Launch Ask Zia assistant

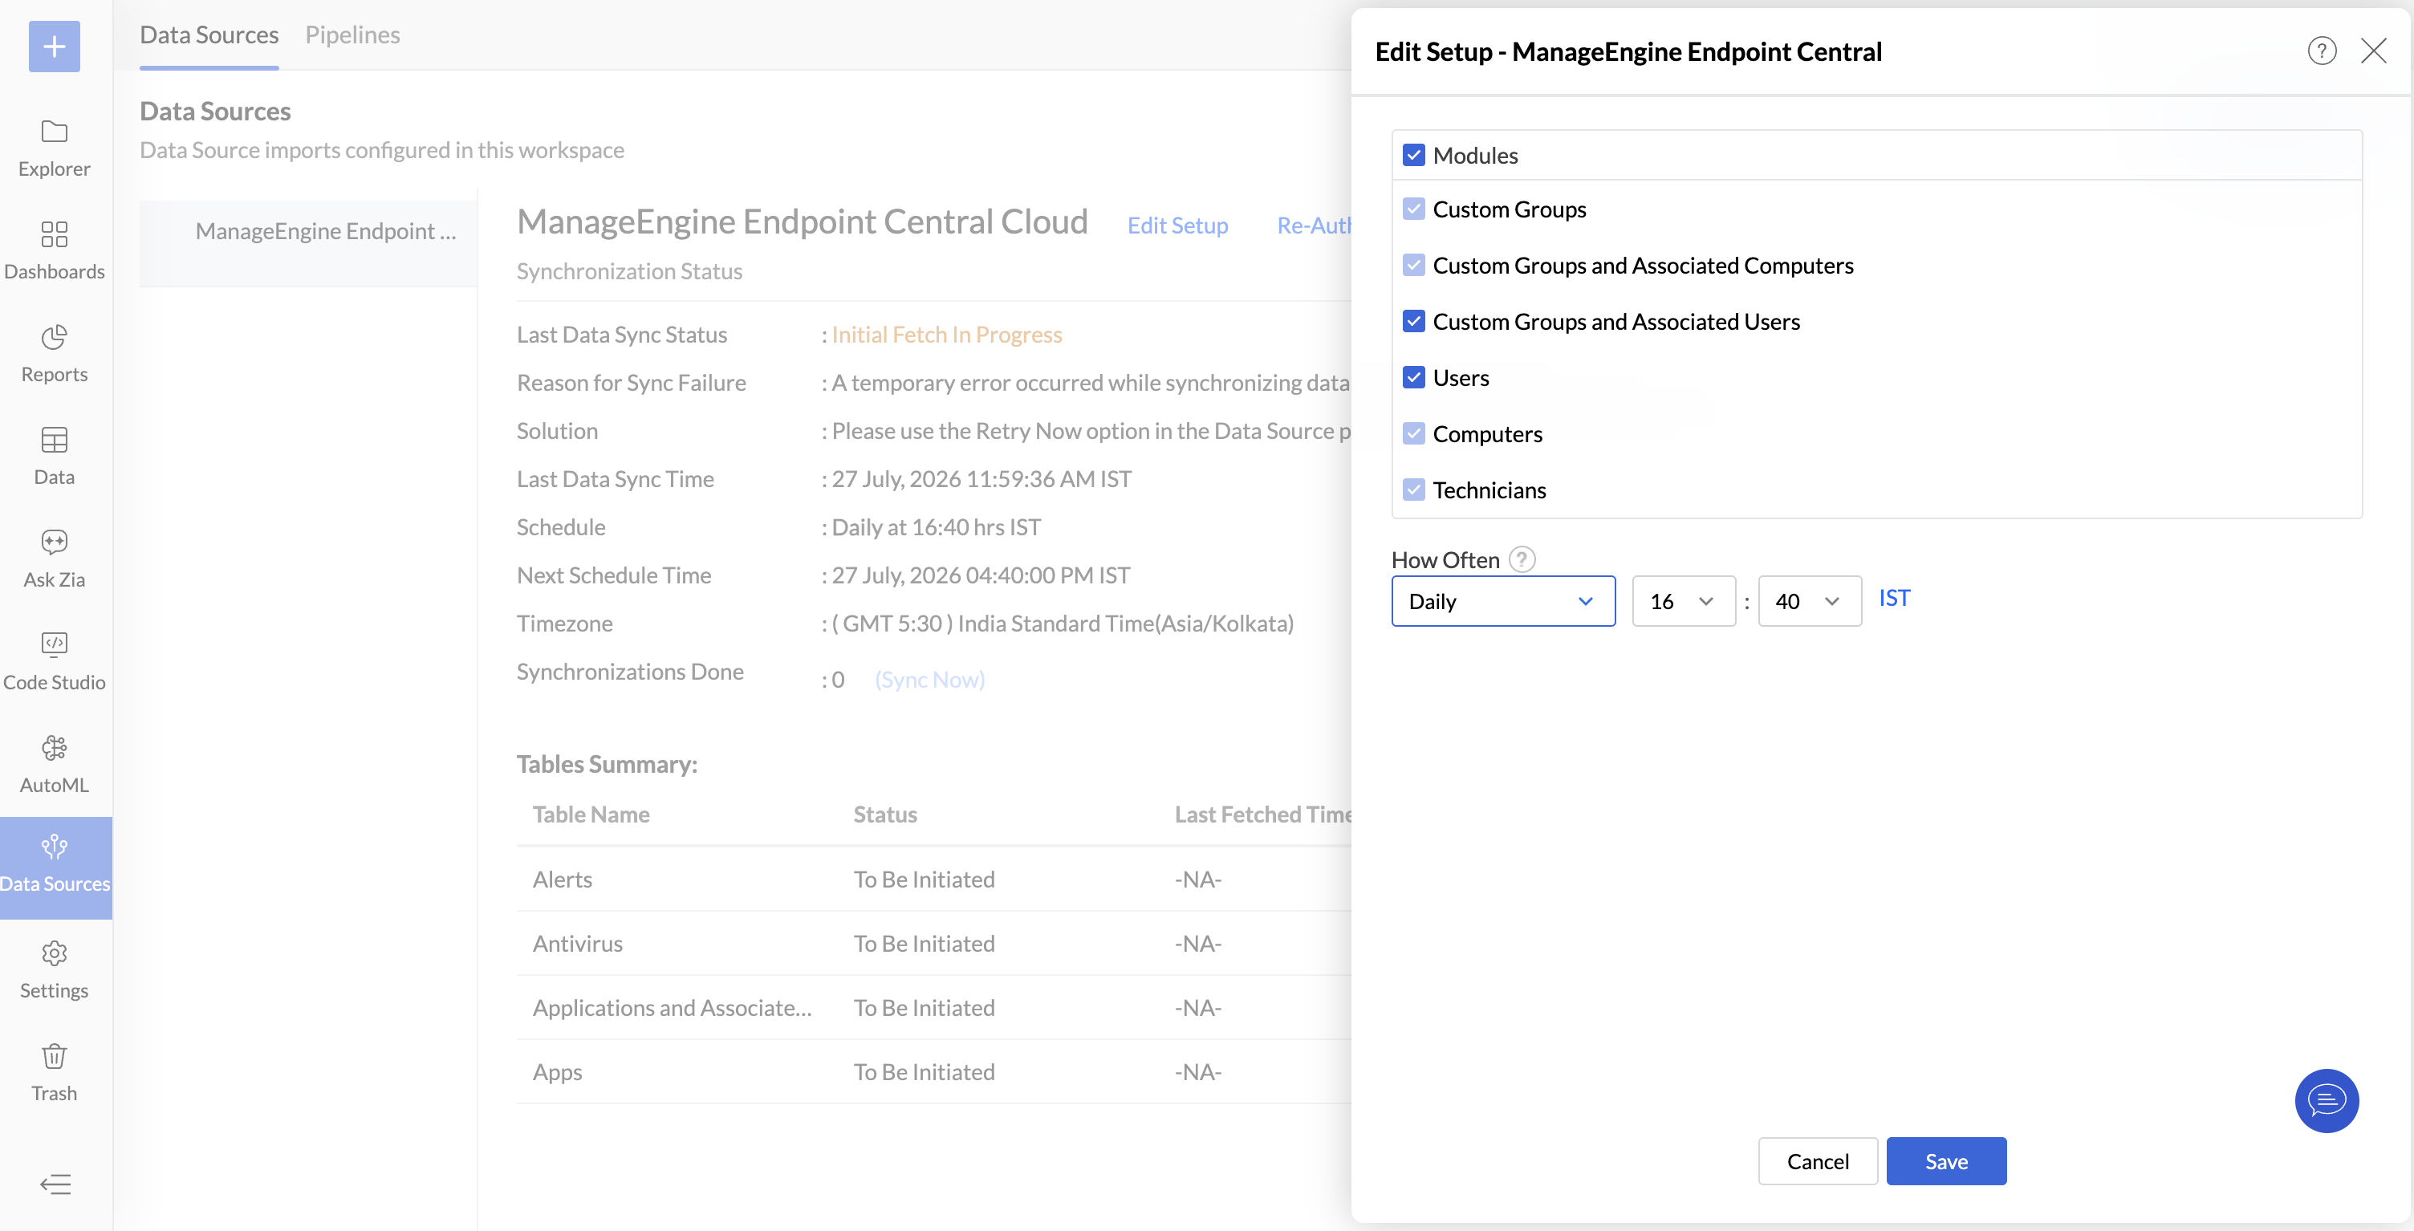click(55, 559)
